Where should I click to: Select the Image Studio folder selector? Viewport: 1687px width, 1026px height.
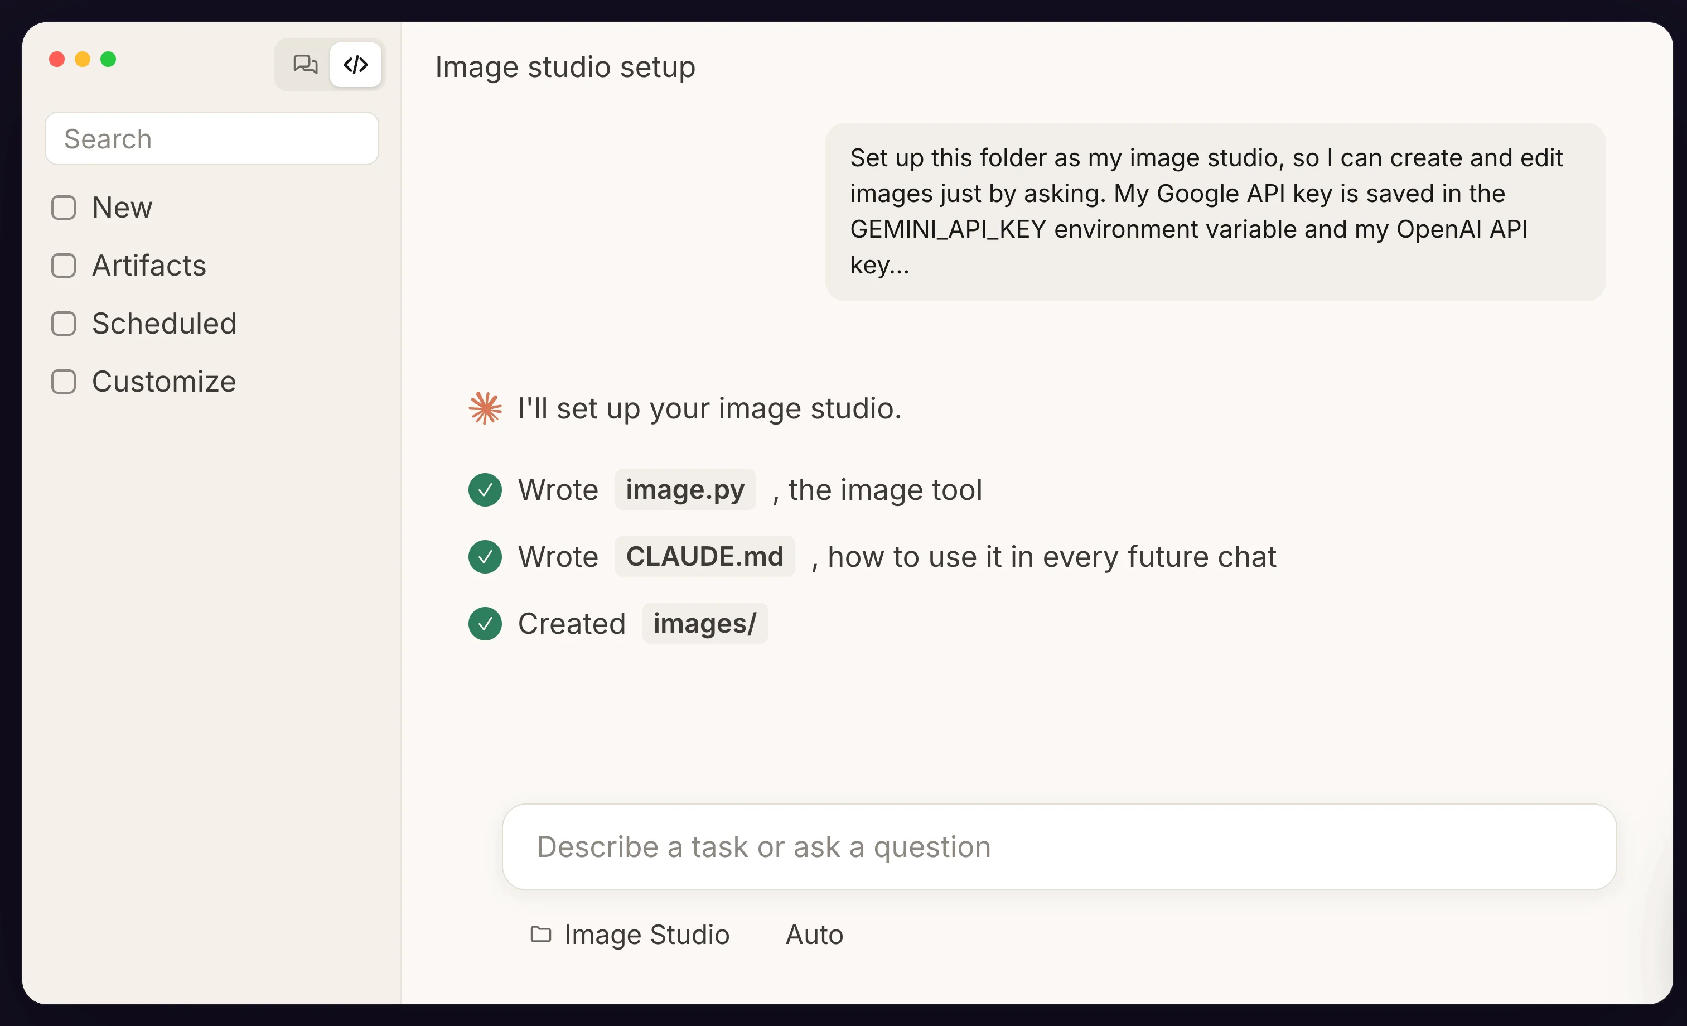point(630,935)
